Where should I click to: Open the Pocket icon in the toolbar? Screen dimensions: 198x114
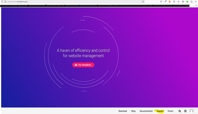click(x=161, y=2)
